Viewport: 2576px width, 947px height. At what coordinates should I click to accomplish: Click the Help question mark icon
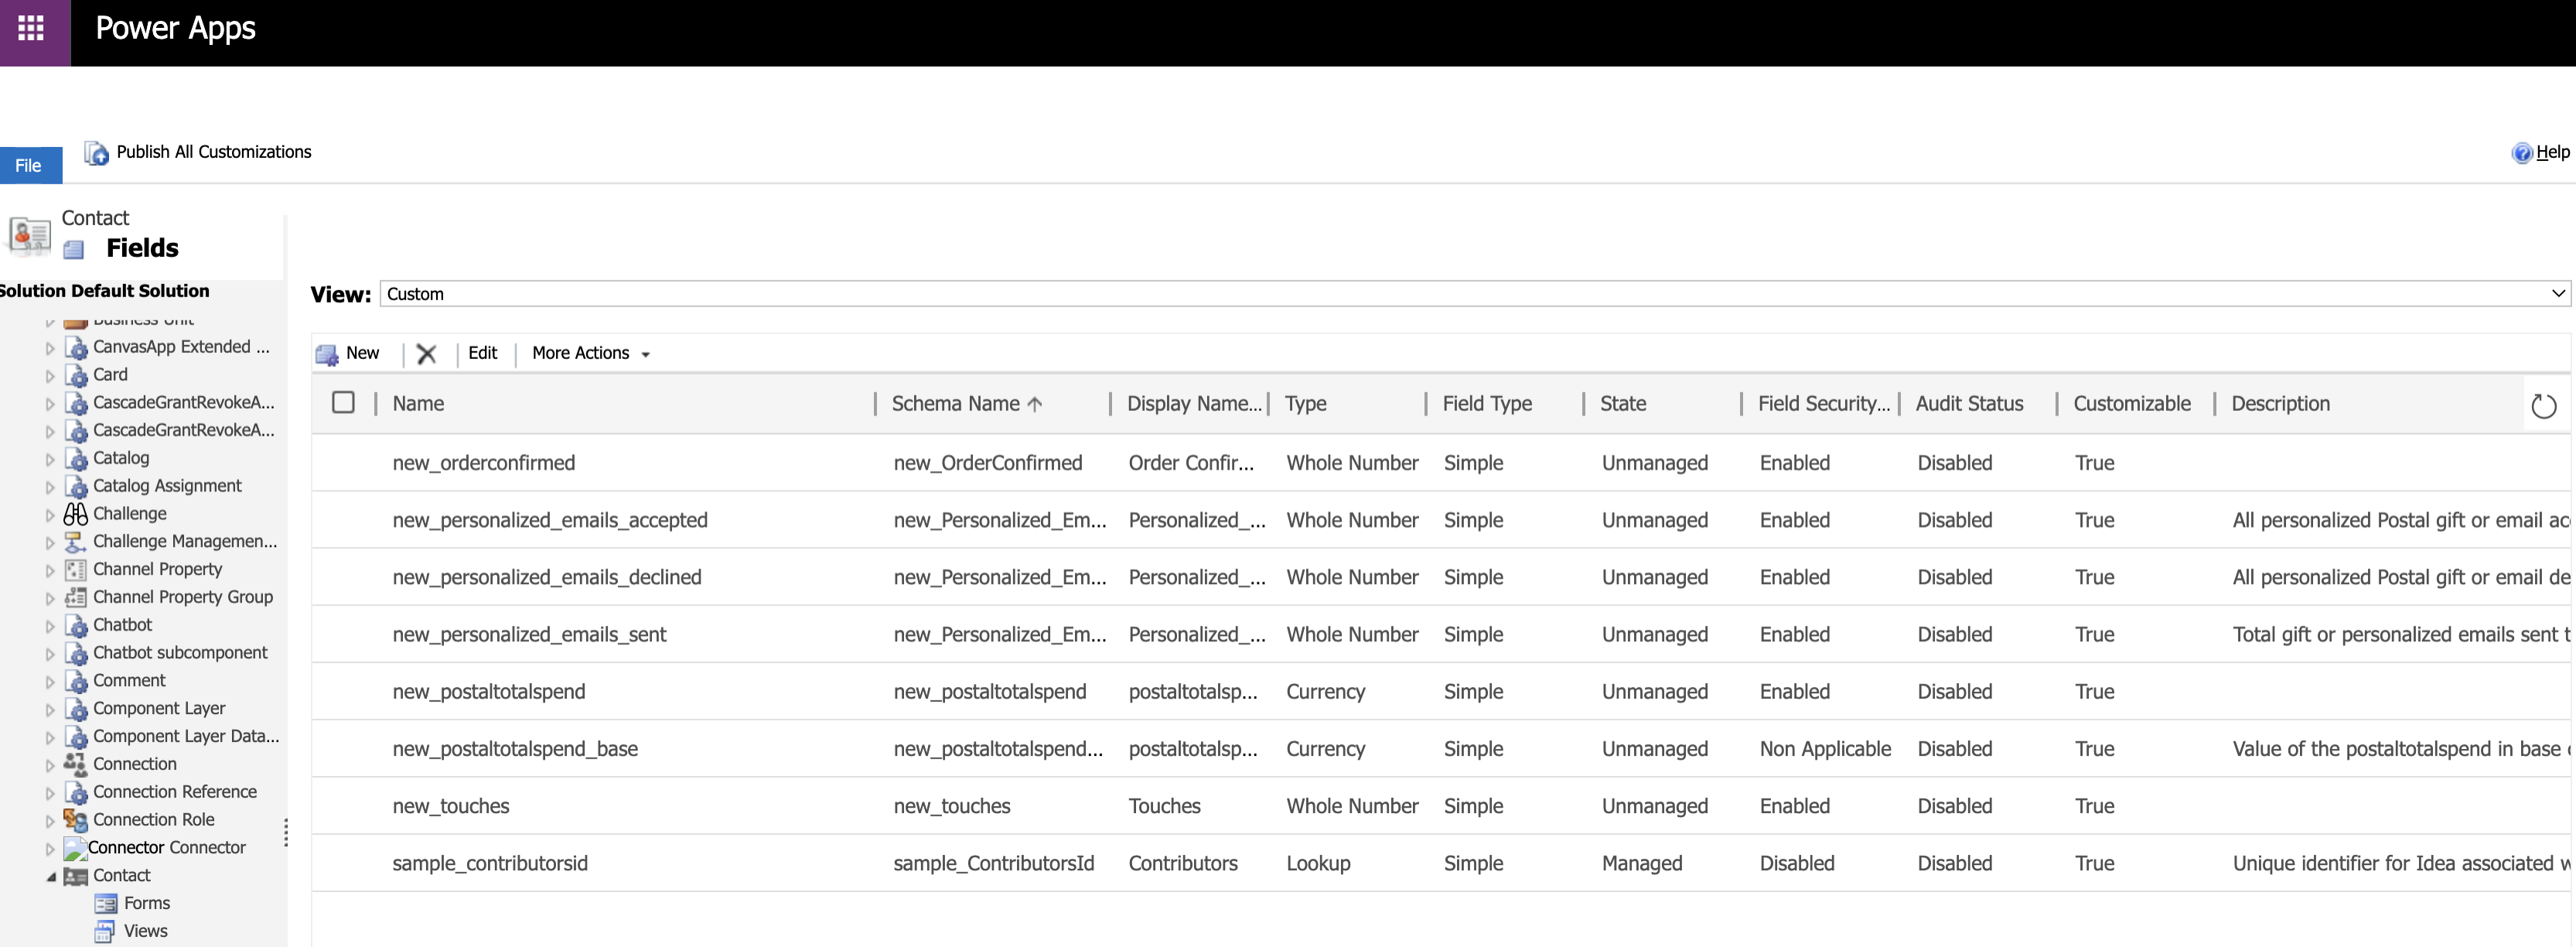tap(2521, 153)
